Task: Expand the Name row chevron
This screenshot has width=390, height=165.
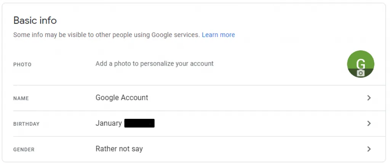Action: coord(369,98)
